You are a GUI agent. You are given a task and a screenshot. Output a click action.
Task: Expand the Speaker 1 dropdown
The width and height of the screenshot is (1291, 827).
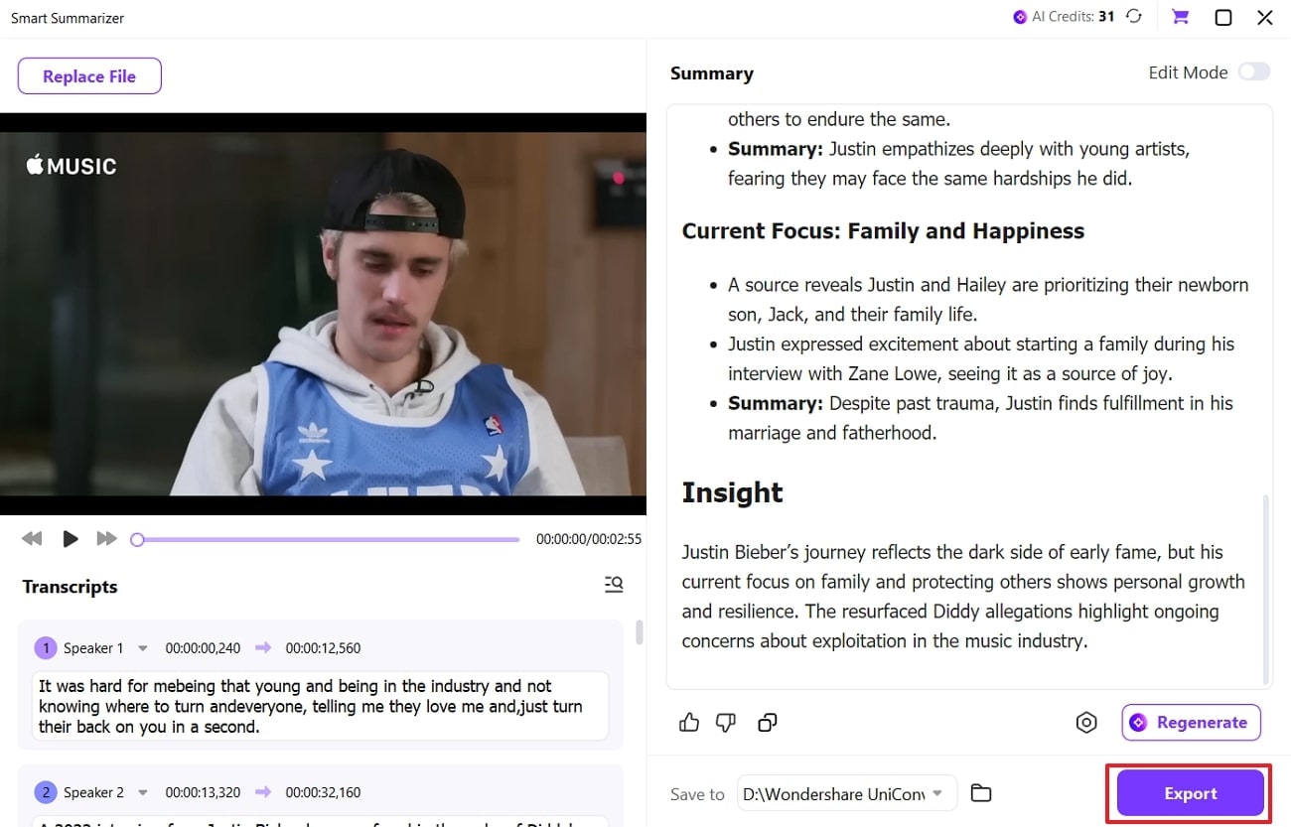click(142, 648)
